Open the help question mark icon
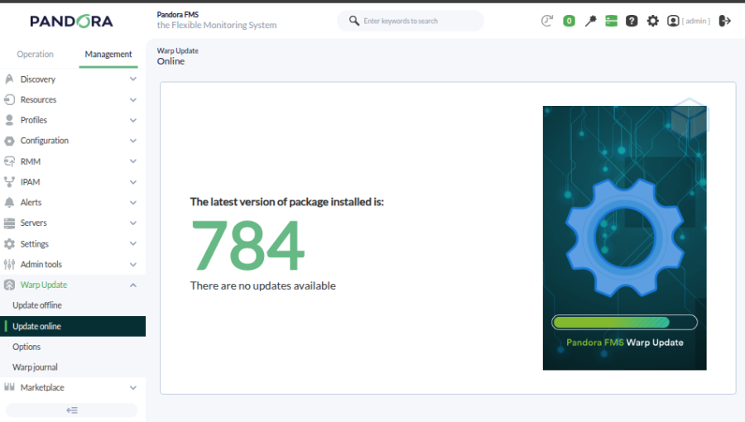 (x=632, y=21)
